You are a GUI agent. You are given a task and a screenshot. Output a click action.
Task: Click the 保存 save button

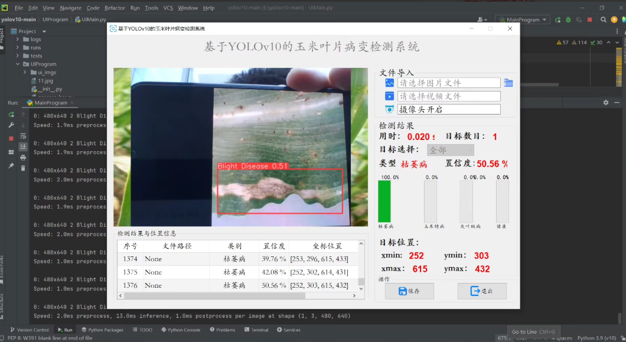409,291
